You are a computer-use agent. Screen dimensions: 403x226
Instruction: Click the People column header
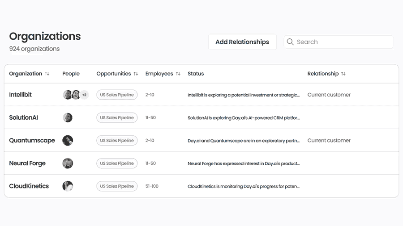click(x=71, y=74)
